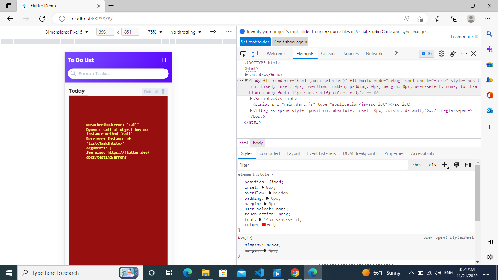
Task: Expand the font shorthand property
Action: 260,219
